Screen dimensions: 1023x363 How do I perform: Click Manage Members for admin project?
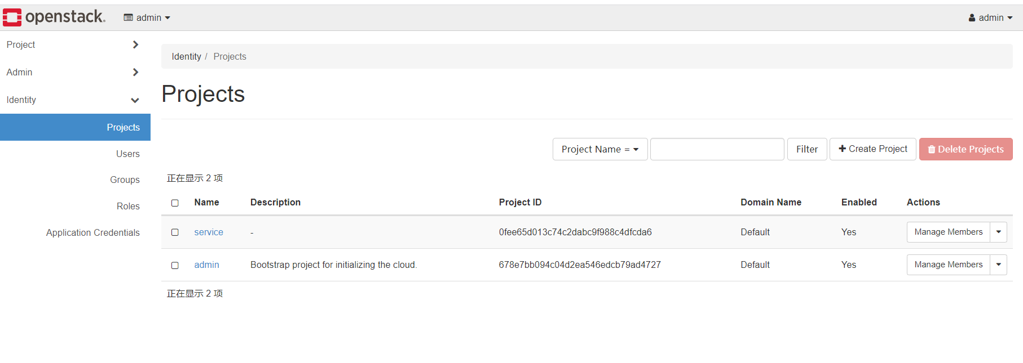tap(949, 265)
